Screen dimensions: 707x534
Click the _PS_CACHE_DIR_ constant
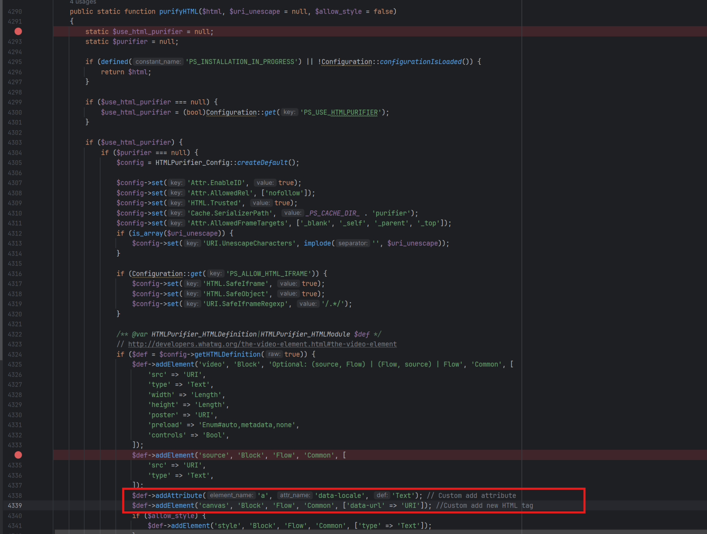click(332, 213)
